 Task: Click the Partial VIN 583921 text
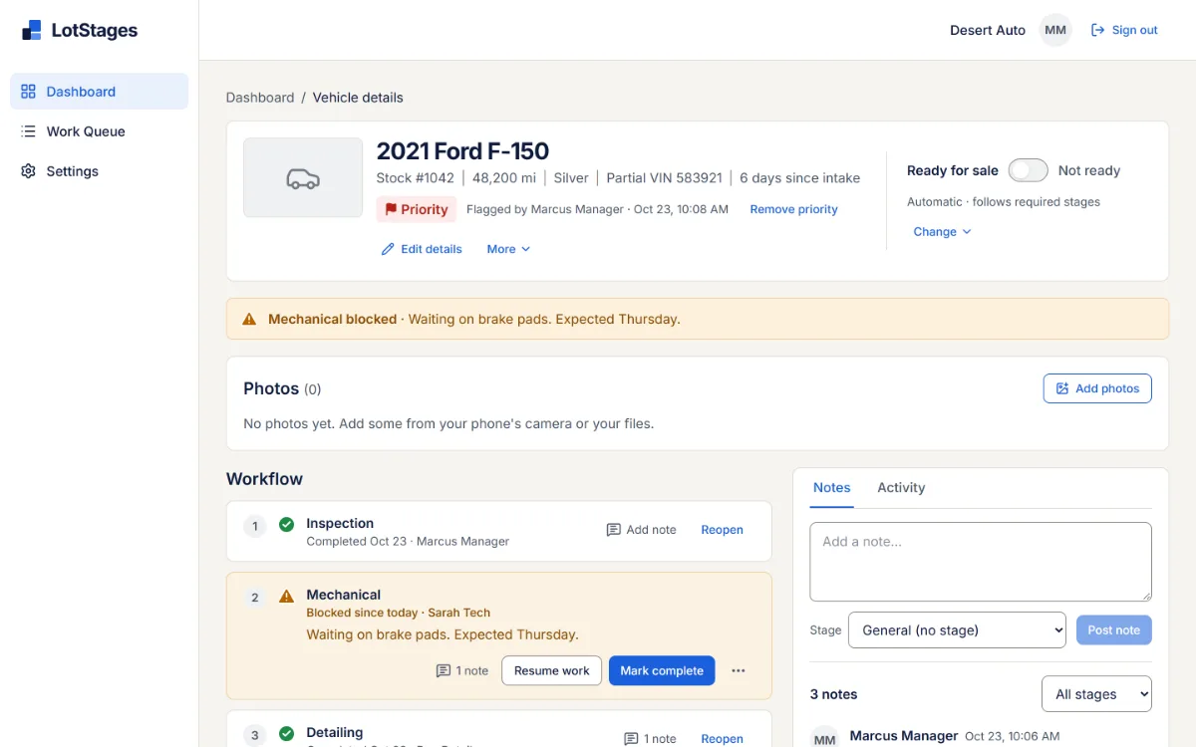click(665, 178)
